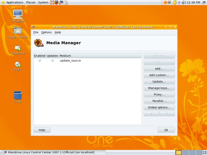The height and width of the screenshot is (155, 207).
Task: Click the Help button at bottom left
Action: 42,130
